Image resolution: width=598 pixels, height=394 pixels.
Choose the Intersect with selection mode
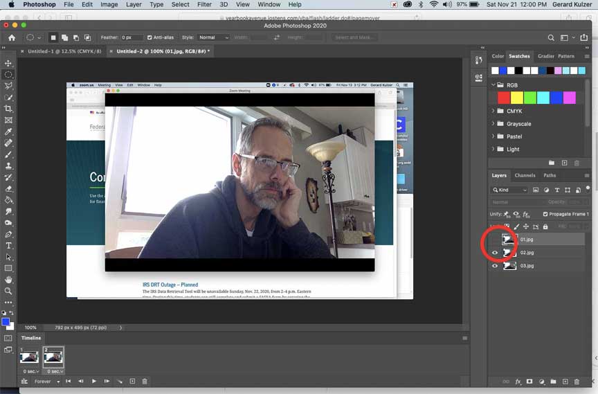coord(88,37)
